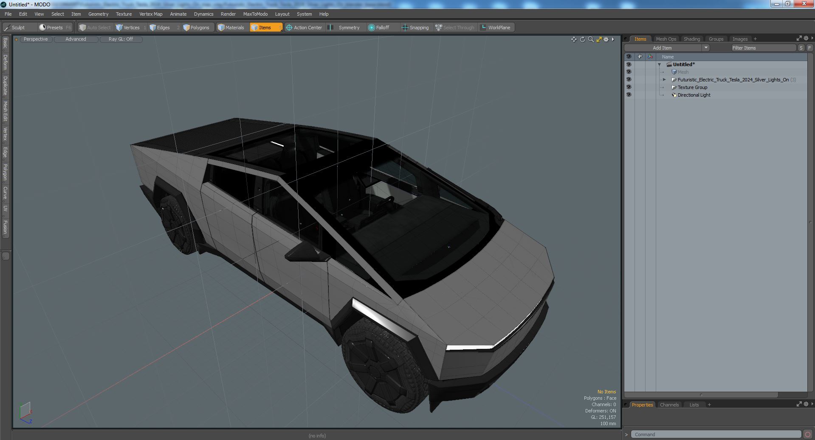The width and height of the screenshot is (815, 440).
Task: Collapse the Untitled* scene tree
Action: [660, 65]
